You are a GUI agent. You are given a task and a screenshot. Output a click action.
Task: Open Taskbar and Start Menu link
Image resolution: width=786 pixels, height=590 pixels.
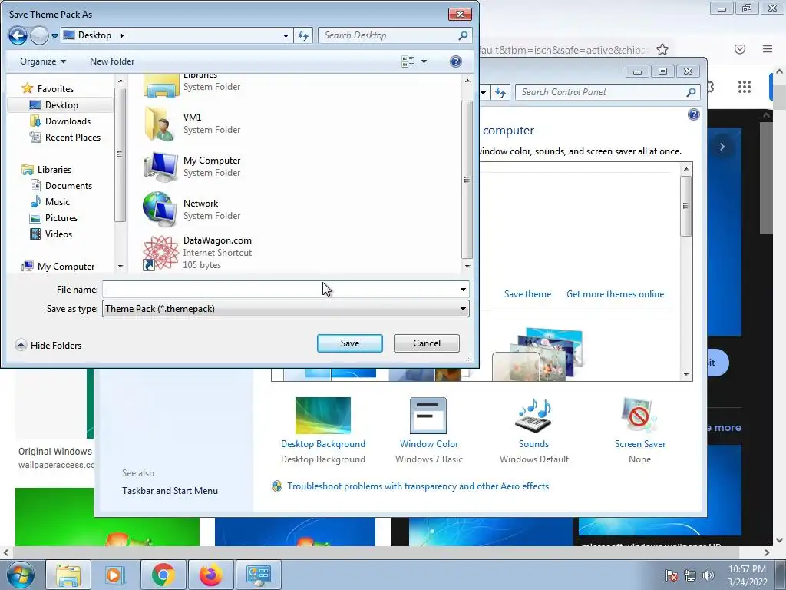tap(170, 491)
